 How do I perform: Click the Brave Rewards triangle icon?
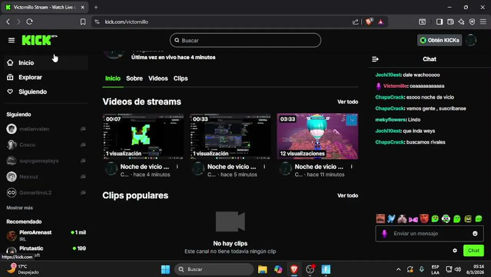381,22
